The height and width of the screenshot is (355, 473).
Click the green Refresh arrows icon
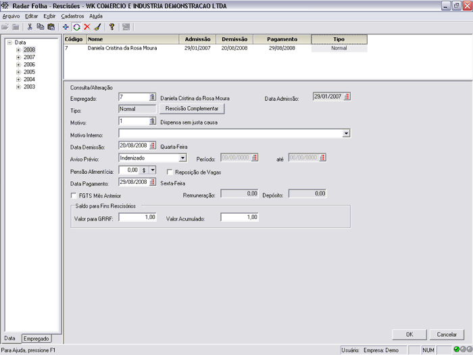pyautogui.click(x=76, y=27)
